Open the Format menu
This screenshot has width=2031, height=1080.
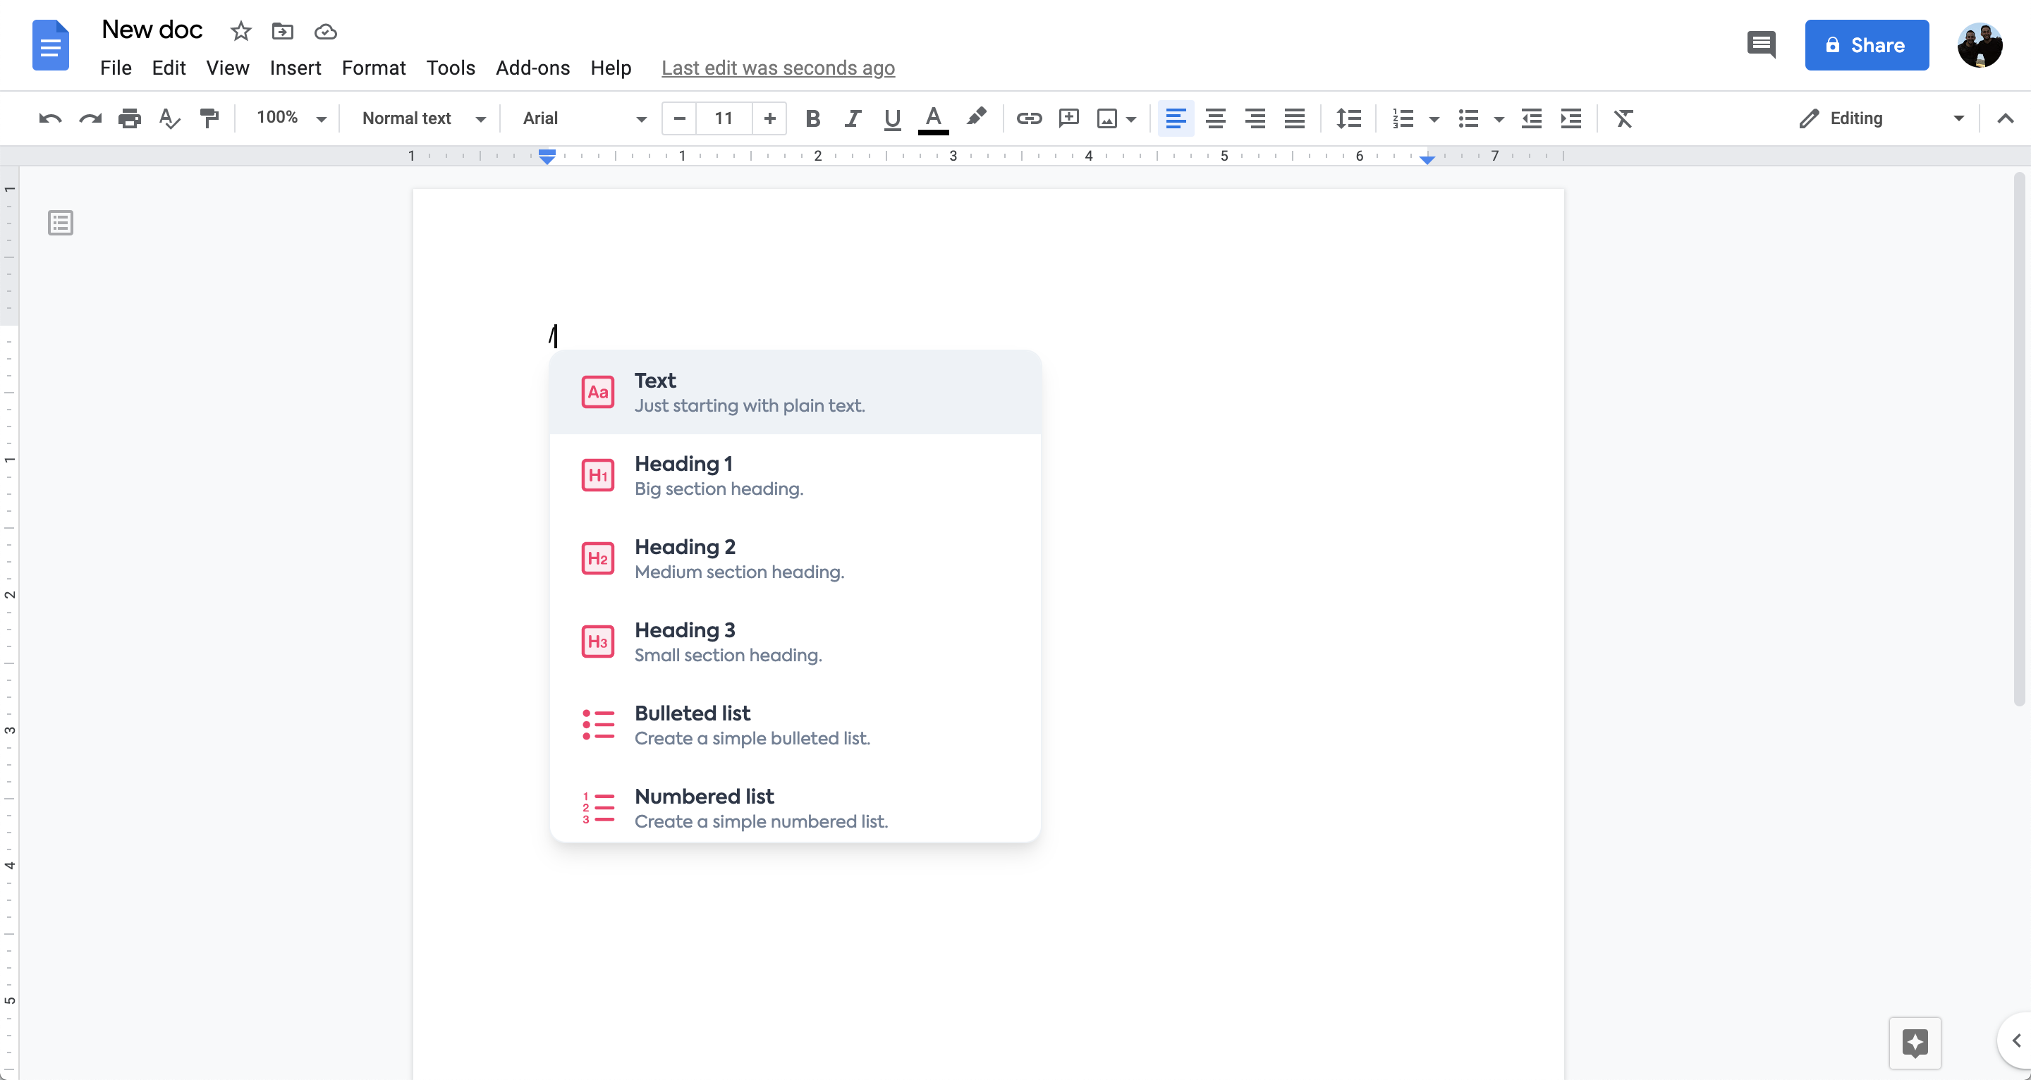click(374, 68)
